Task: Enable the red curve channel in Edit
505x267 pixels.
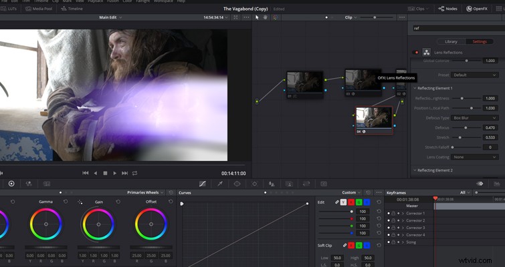Action: (x=351, y=202)
